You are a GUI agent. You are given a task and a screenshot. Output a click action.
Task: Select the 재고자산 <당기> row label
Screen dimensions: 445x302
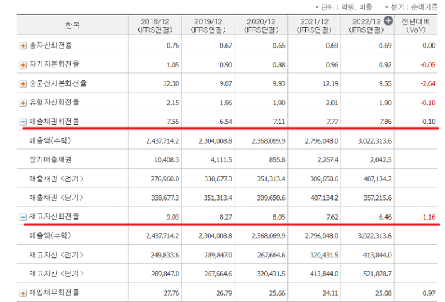tap(56, 274)
